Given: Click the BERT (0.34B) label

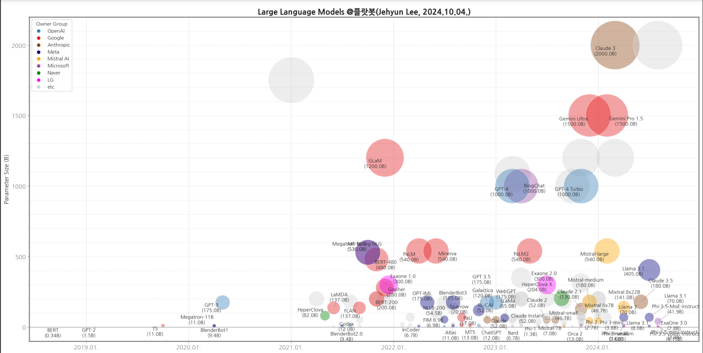Looking at the screenshot, I should pyautogui.click(x=53, y=333).
